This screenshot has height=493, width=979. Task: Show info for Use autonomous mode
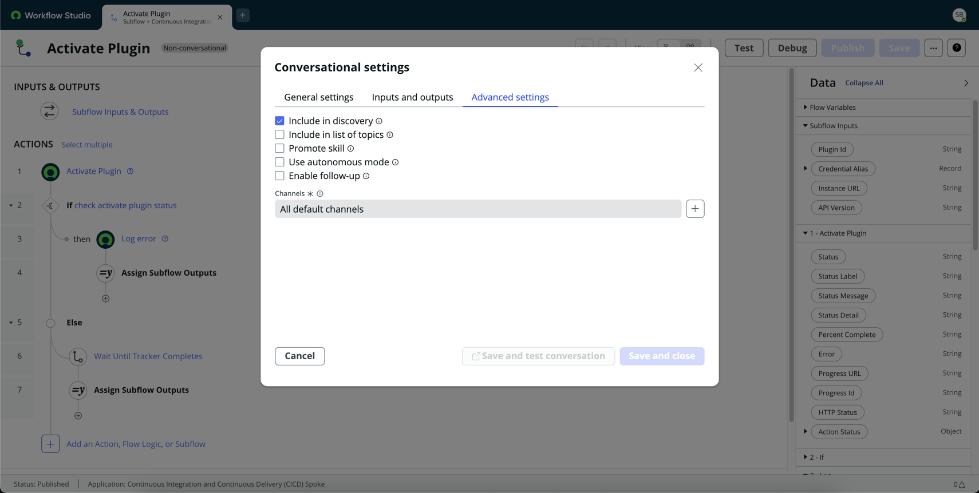click(395, 162)
